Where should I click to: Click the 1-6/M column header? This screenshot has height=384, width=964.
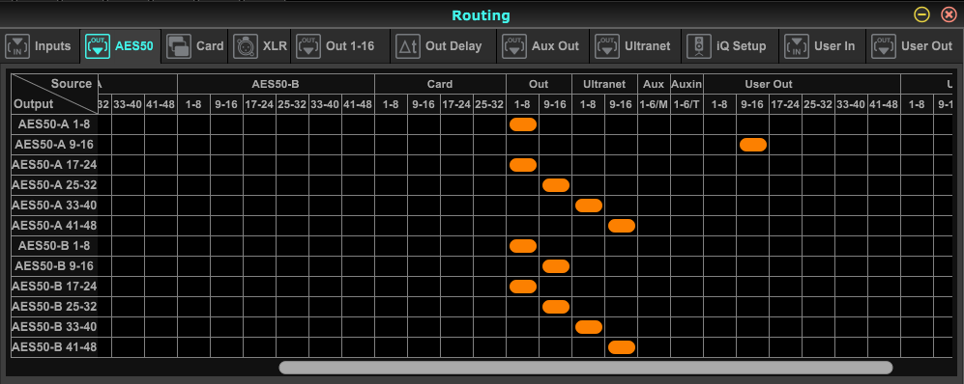655,104
